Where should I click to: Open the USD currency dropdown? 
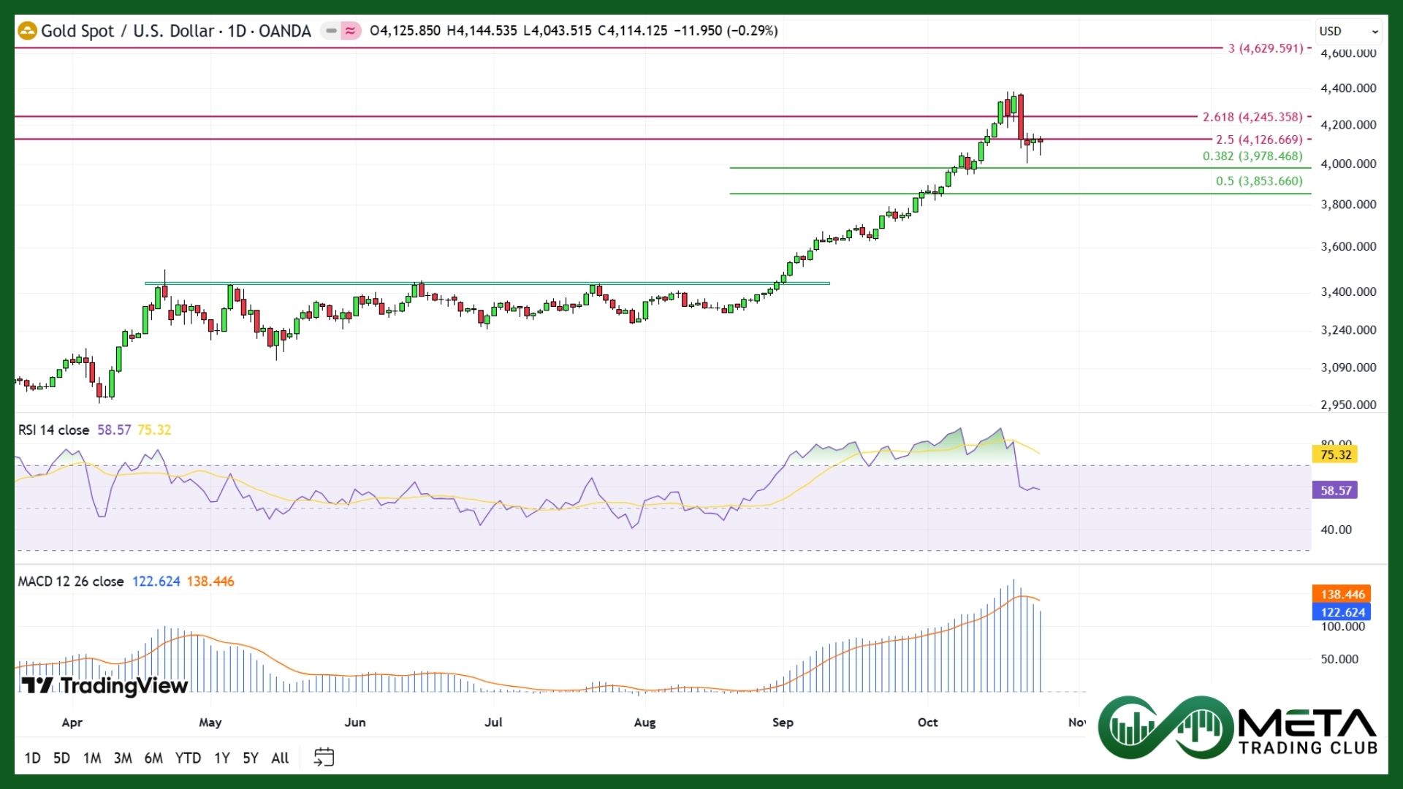point(1347,31)
